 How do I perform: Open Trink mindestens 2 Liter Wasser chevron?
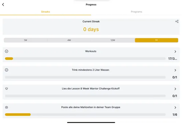click(175, 70)
